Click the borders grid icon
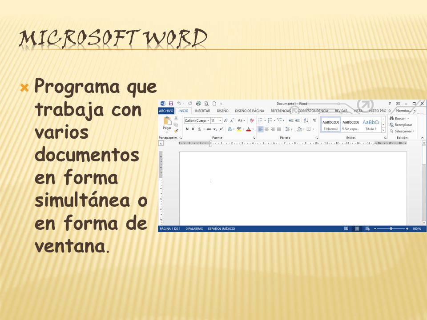The width and height of the screenshot is (427, 320). [x=309, y=129]
